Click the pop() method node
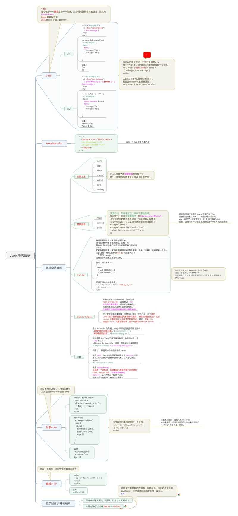This screenshot has height=516, width=238. pyautogui.click(x=99, y=166)
